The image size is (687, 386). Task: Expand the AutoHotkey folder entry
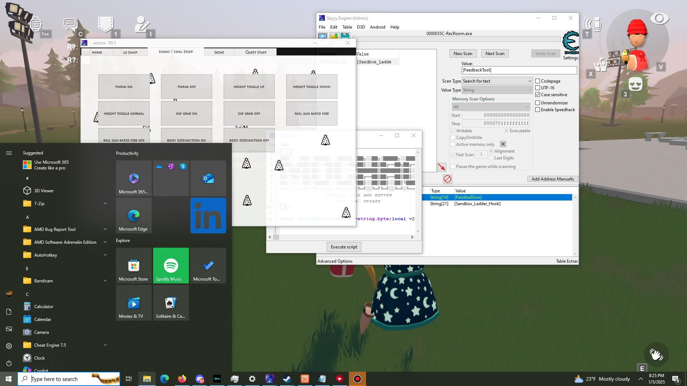(x=105, y=255)
